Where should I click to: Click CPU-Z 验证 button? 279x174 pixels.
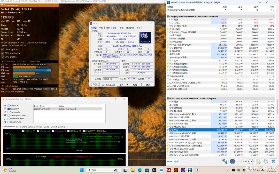tap(135, 85)
